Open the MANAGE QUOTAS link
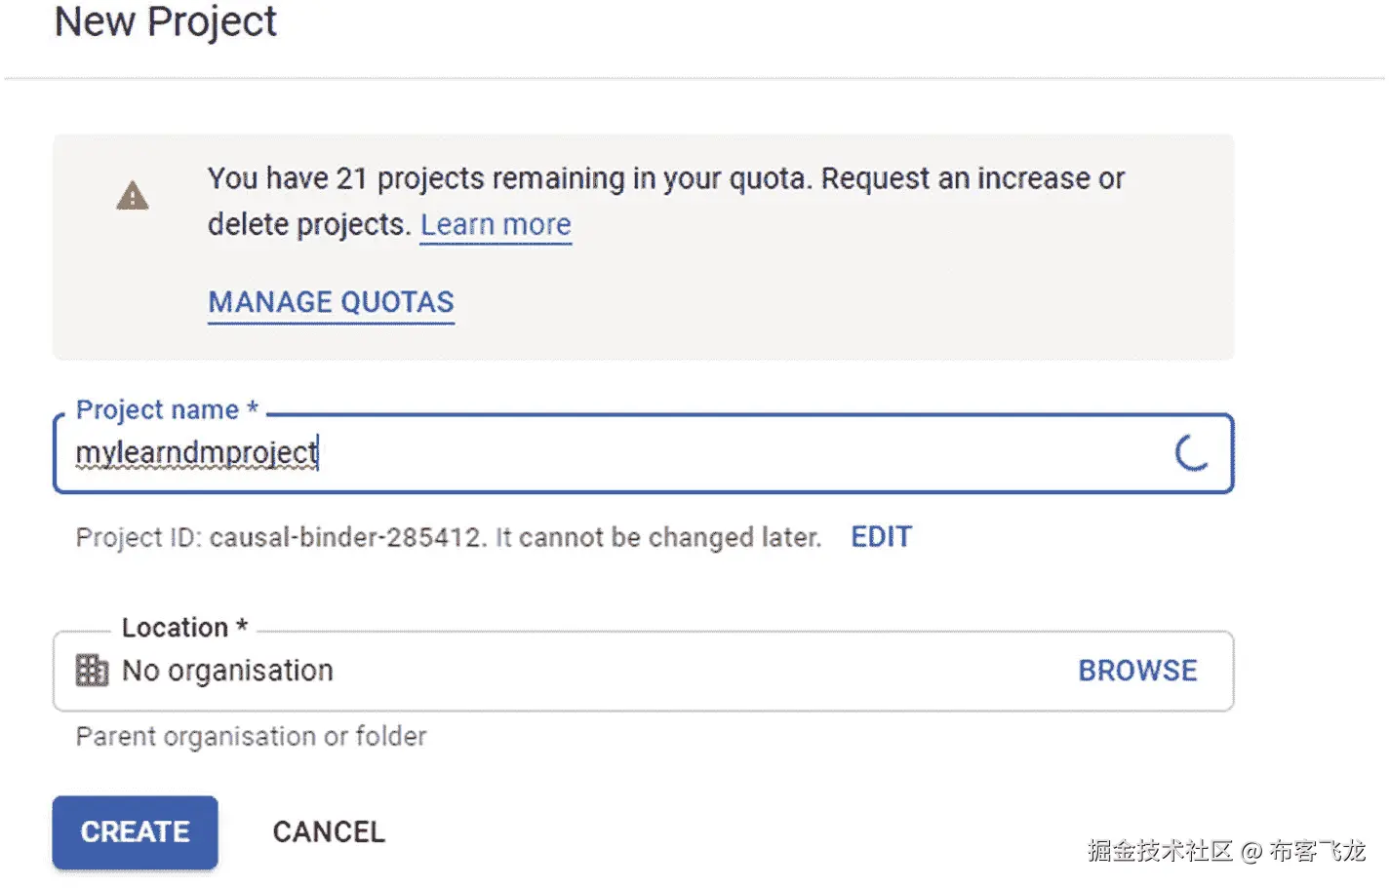 (x=331, y=302)
